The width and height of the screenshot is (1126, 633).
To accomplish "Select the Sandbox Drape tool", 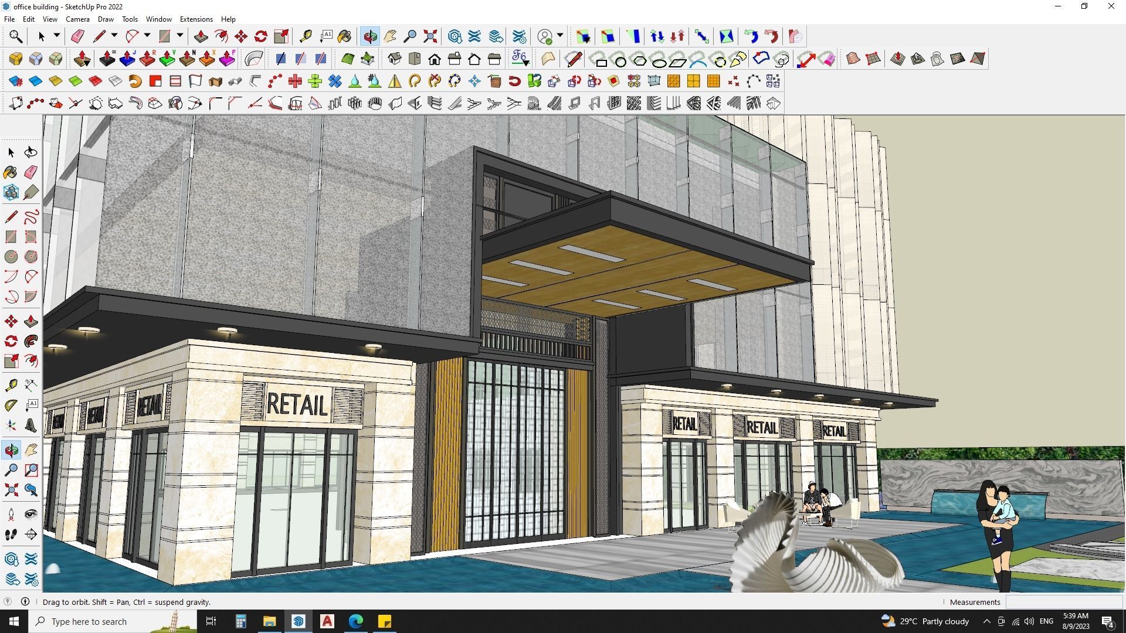I will click(x=937, y=59).
